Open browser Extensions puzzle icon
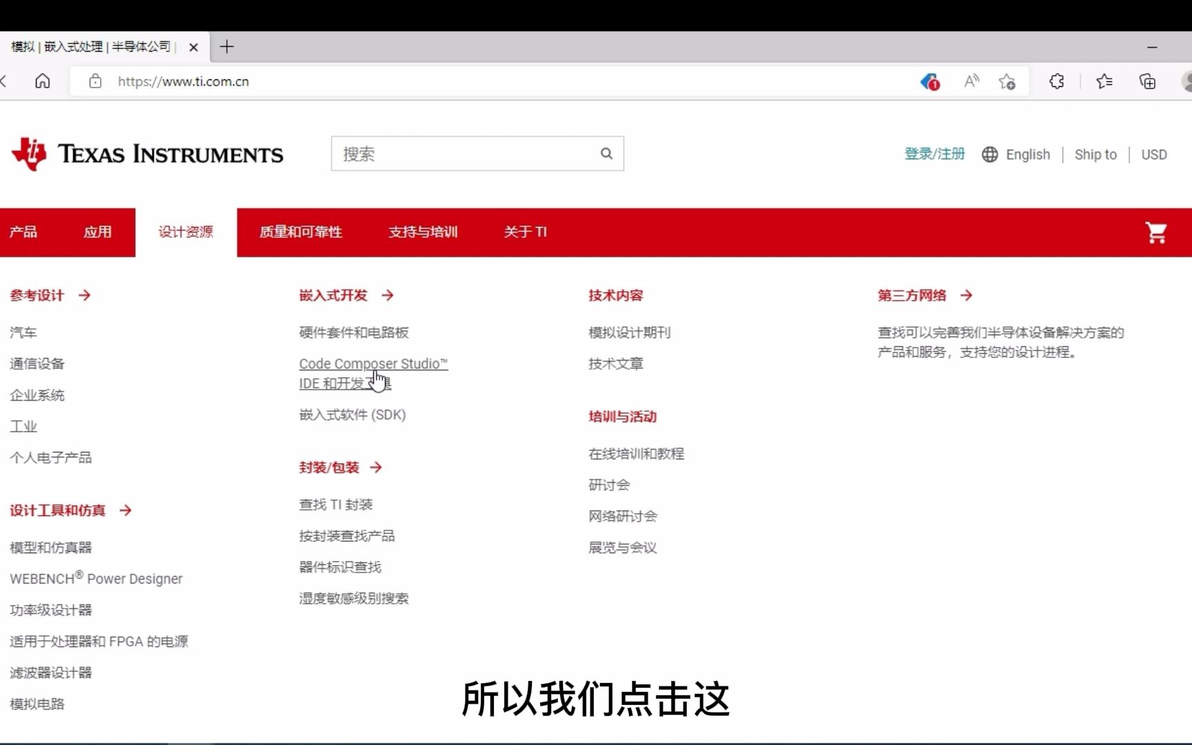 click(x=1057, y=81)
